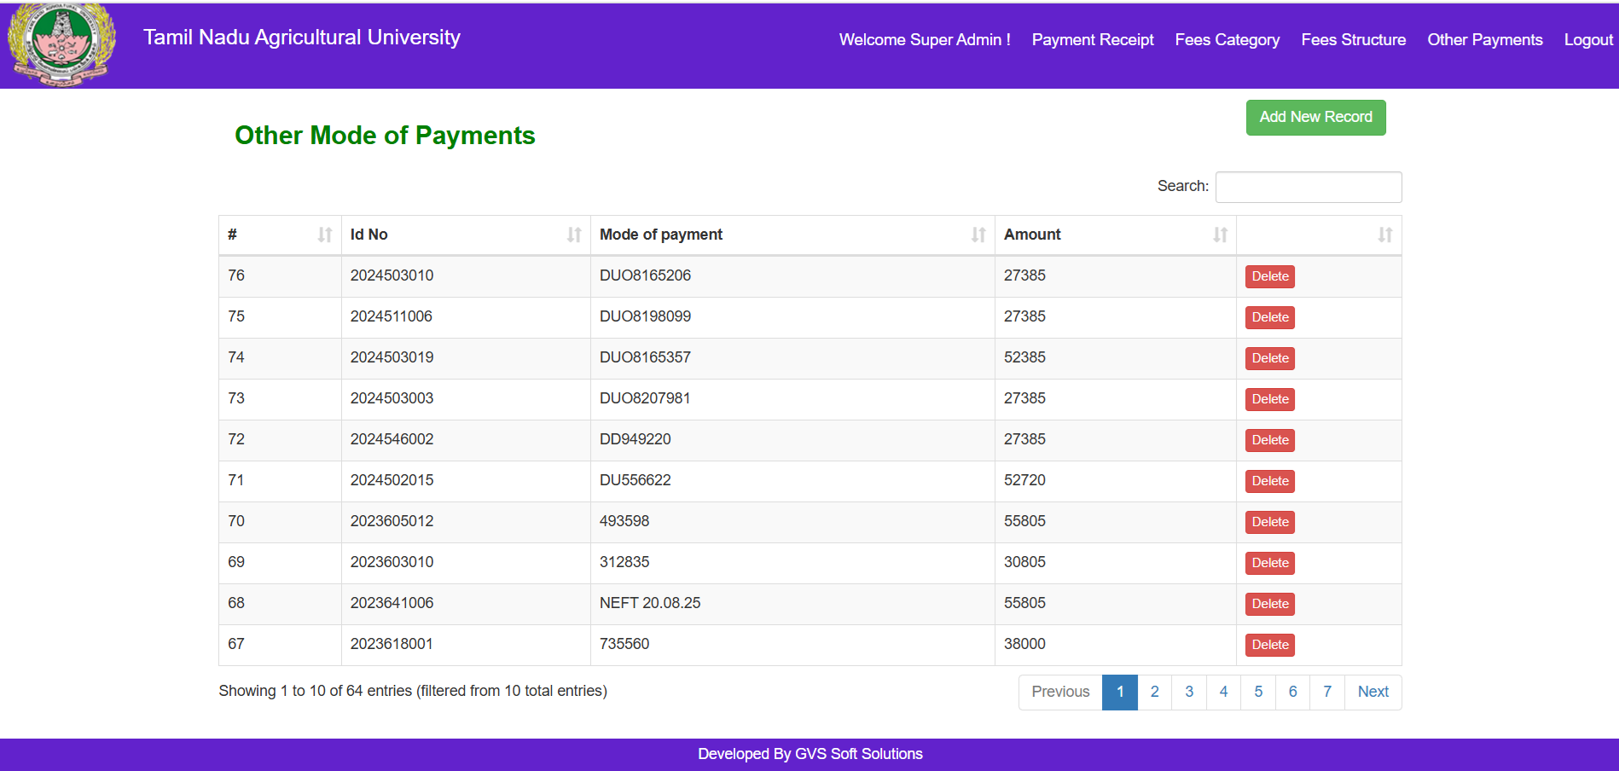This screenshot has width=1619, height=771.
Task: Focus the Search input field
Action: tap(1308, 187)
